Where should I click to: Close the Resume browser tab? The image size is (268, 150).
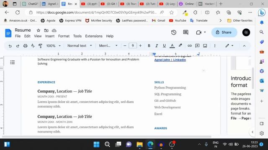click(76, 4)
